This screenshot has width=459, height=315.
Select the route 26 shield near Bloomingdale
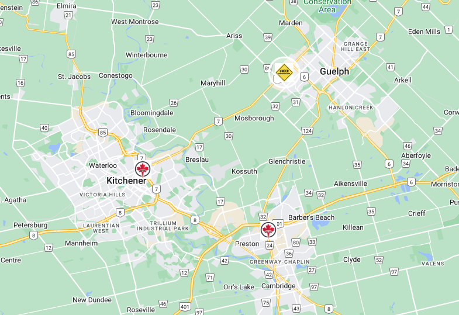click(x=174, y=103)
